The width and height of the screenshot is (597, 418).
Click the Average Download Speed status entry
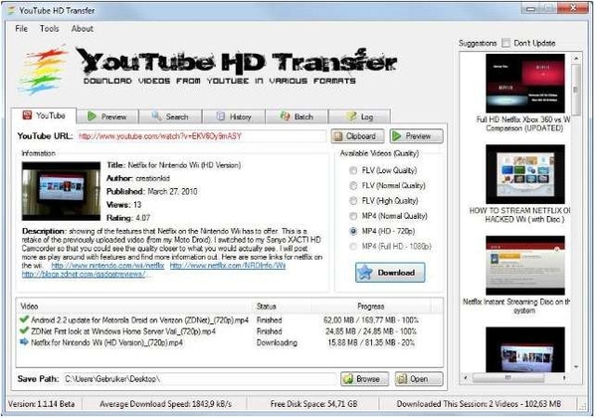click(165, 404)
